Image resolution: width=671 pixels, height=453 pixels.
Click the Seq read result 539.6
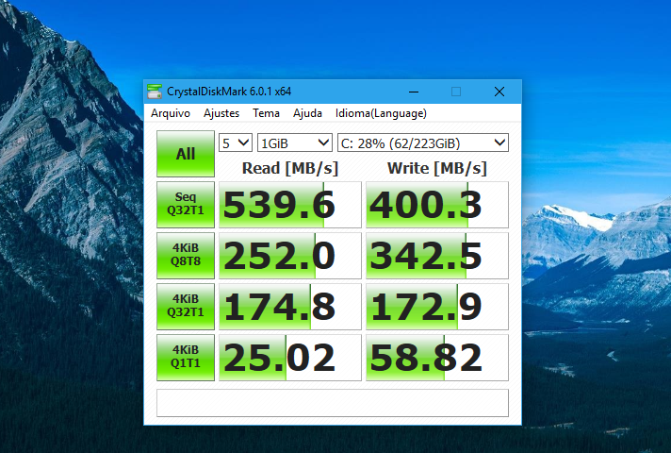(290, 205)
